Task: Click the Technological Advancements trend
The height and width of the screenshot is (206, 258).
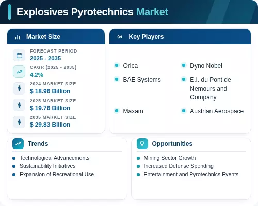Action: pos(55,158)
